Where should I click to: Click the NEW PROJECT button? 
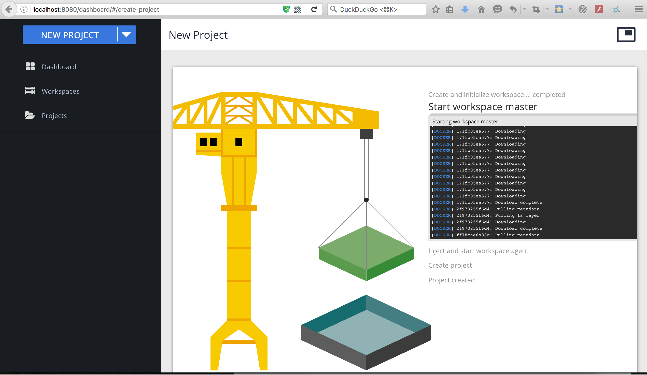click(x=70, y=35)
